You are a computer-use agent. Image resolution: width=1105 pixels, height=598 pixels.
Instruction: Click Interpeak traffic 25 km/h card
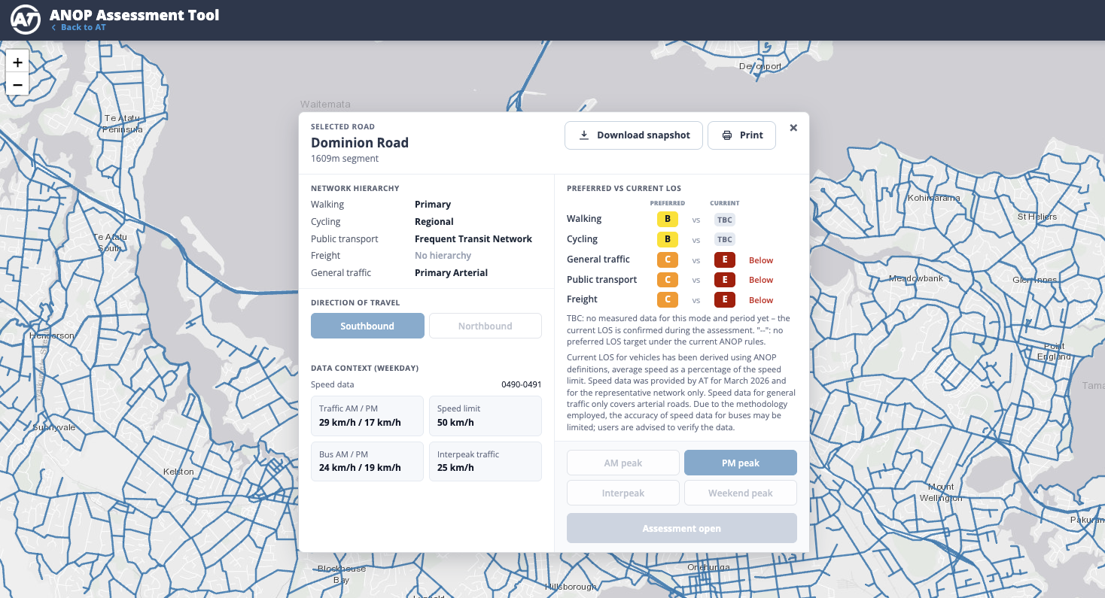coord(486,461)
